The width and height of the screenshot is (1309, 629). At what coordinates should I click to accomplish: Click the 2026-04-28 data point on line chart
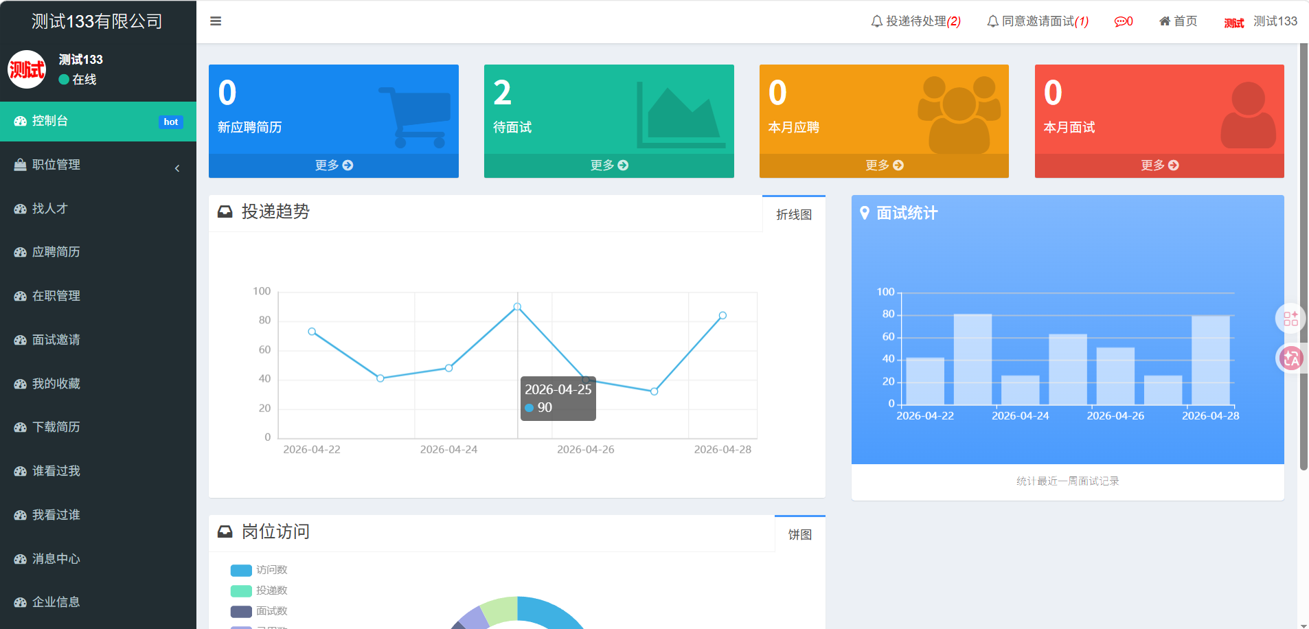(x=722, y=316)
